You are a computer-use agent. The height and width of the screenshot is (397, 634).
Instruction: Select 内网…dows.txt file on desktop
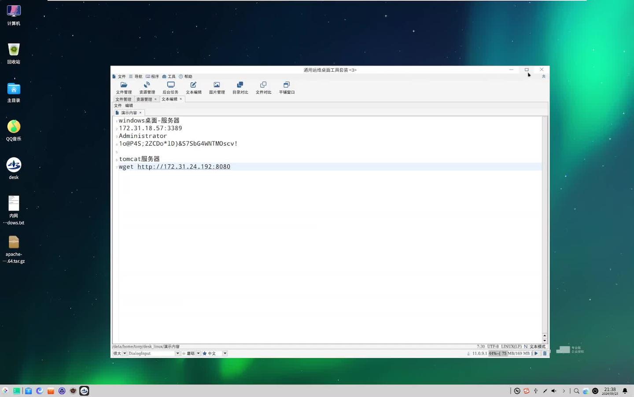(14, 210)
